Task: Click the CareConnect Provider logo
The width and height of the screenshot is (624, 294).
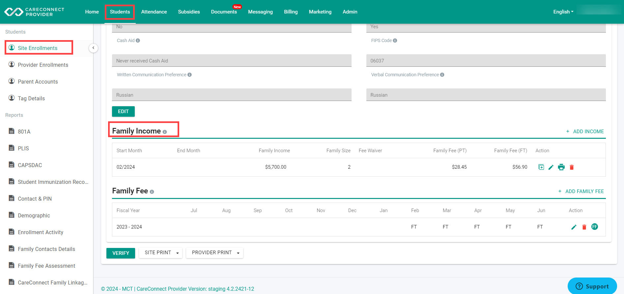Action: click(x=34, y=12)
